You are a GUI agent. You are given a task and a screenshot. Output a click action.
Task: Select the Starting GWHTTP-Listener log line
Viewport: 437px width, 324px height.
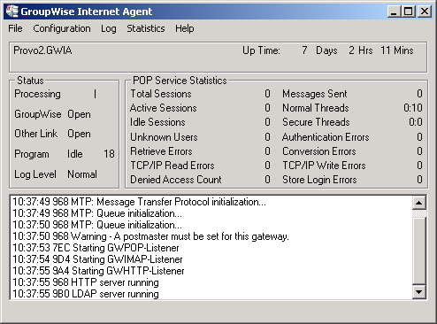coord(98,271)
